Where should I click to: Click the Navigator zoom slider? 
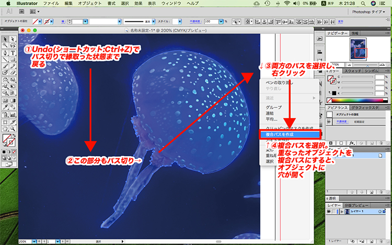(365, 65)
